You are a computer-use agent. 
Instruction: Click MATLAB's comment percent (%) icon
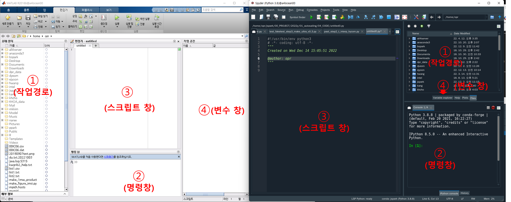coord(80,21)
